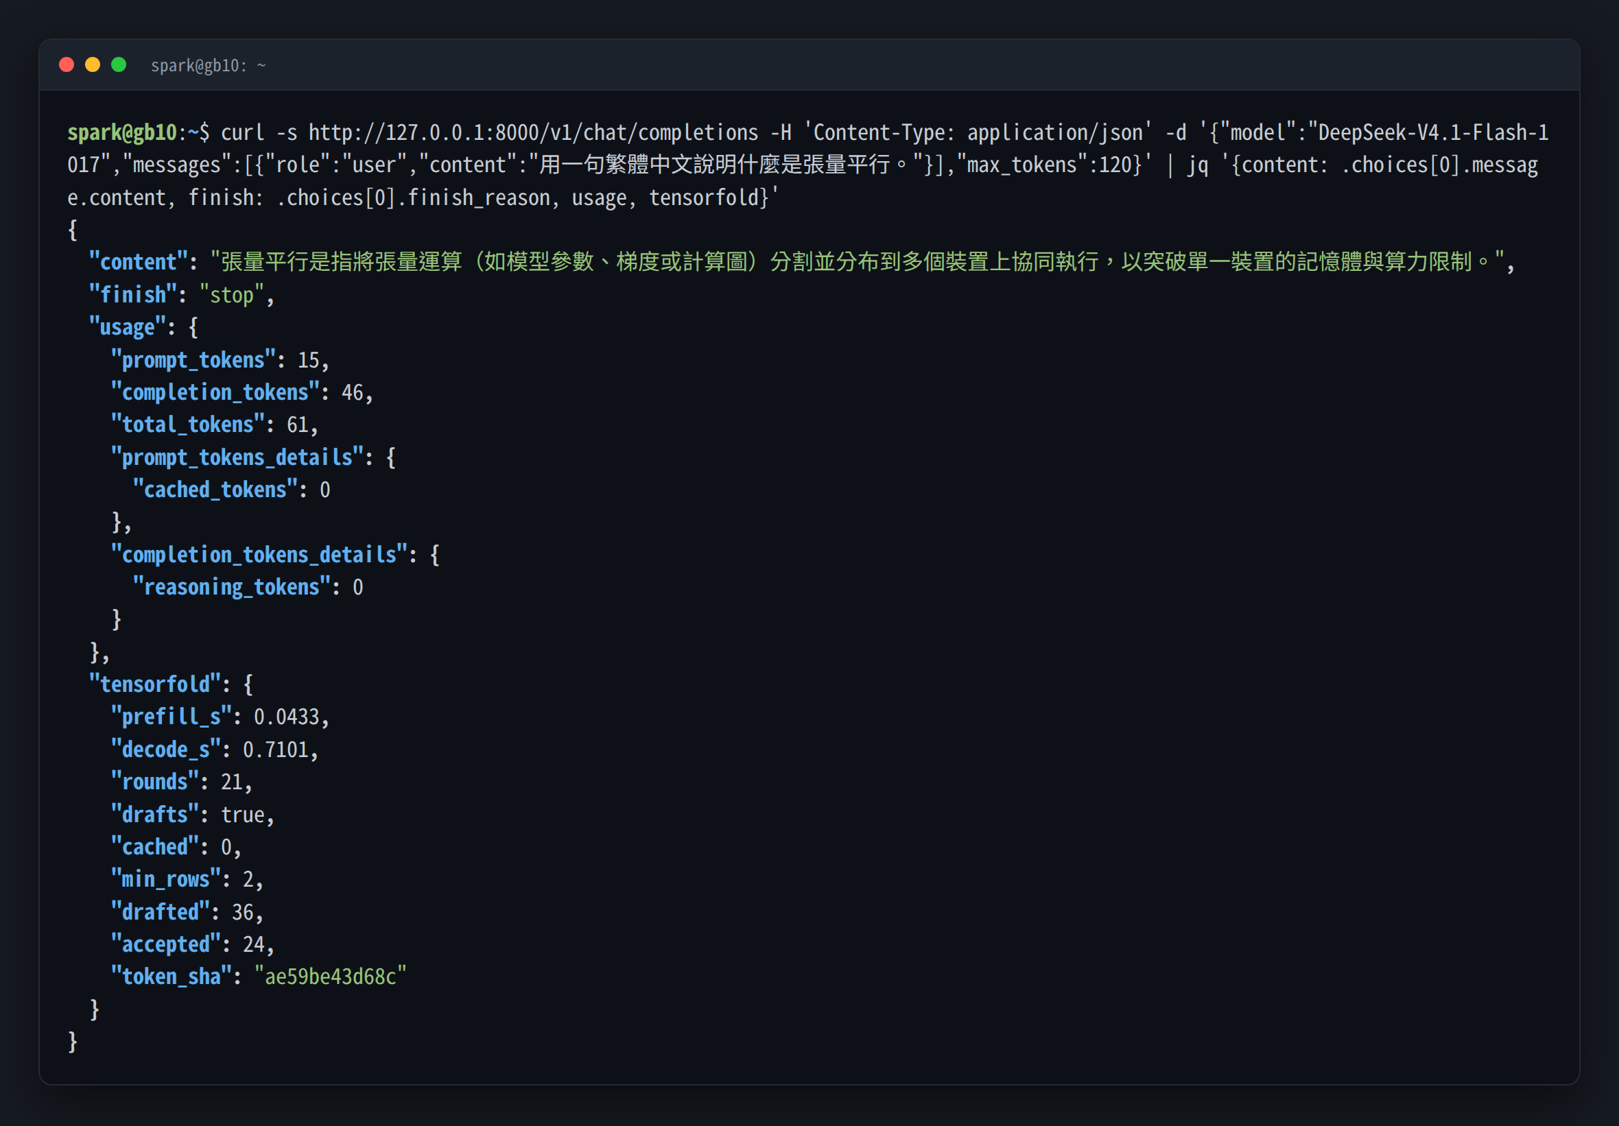Click the "tensorfold" key line
Image resolution: width=1619 pixels, height=1126 pixels.
pos(171,684)
